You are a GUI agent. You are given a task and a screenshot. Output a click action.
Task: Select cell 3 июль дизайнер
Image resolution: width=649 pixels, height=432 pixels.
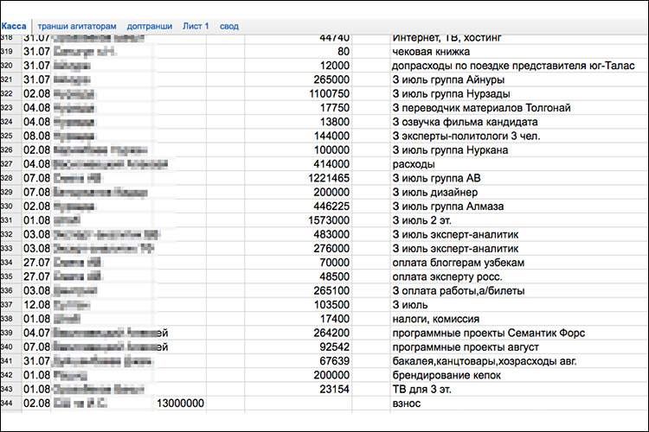(x=519, y=192)
